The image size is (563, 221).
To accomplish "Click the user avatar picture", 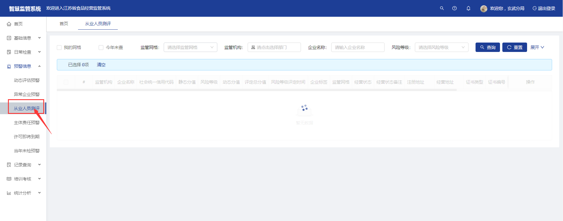I will (483, 9).
